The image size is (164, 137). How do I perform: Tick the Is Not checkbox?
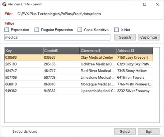[x=116, y=30]
